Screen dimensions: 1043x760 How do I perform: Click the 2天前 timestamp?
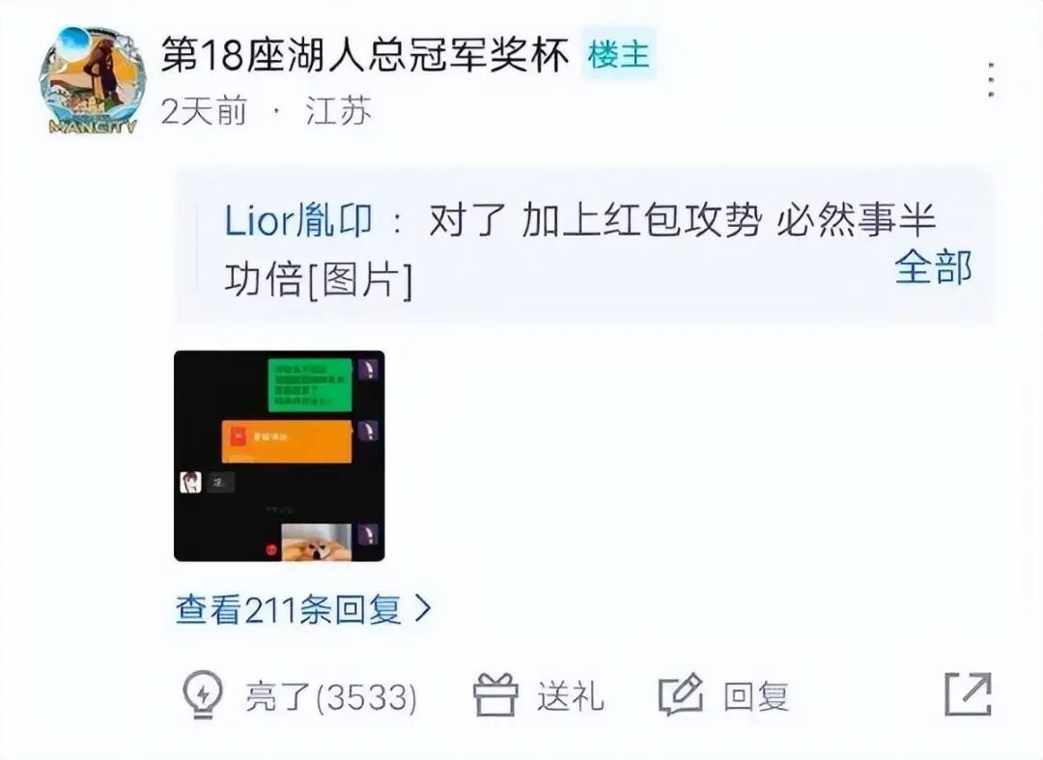pos(204,110)
